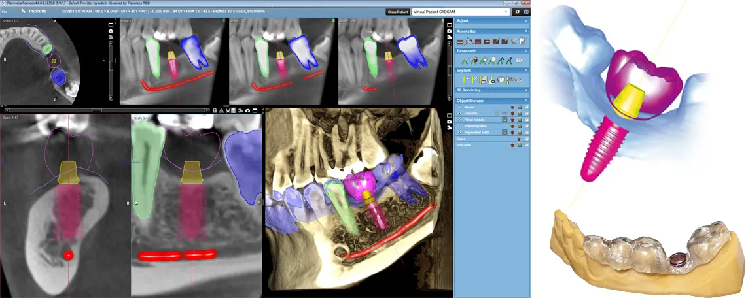Click the lock icon in lower view toolbar
This screenshot has height=298, width=746.
click(x=215, y=110)
